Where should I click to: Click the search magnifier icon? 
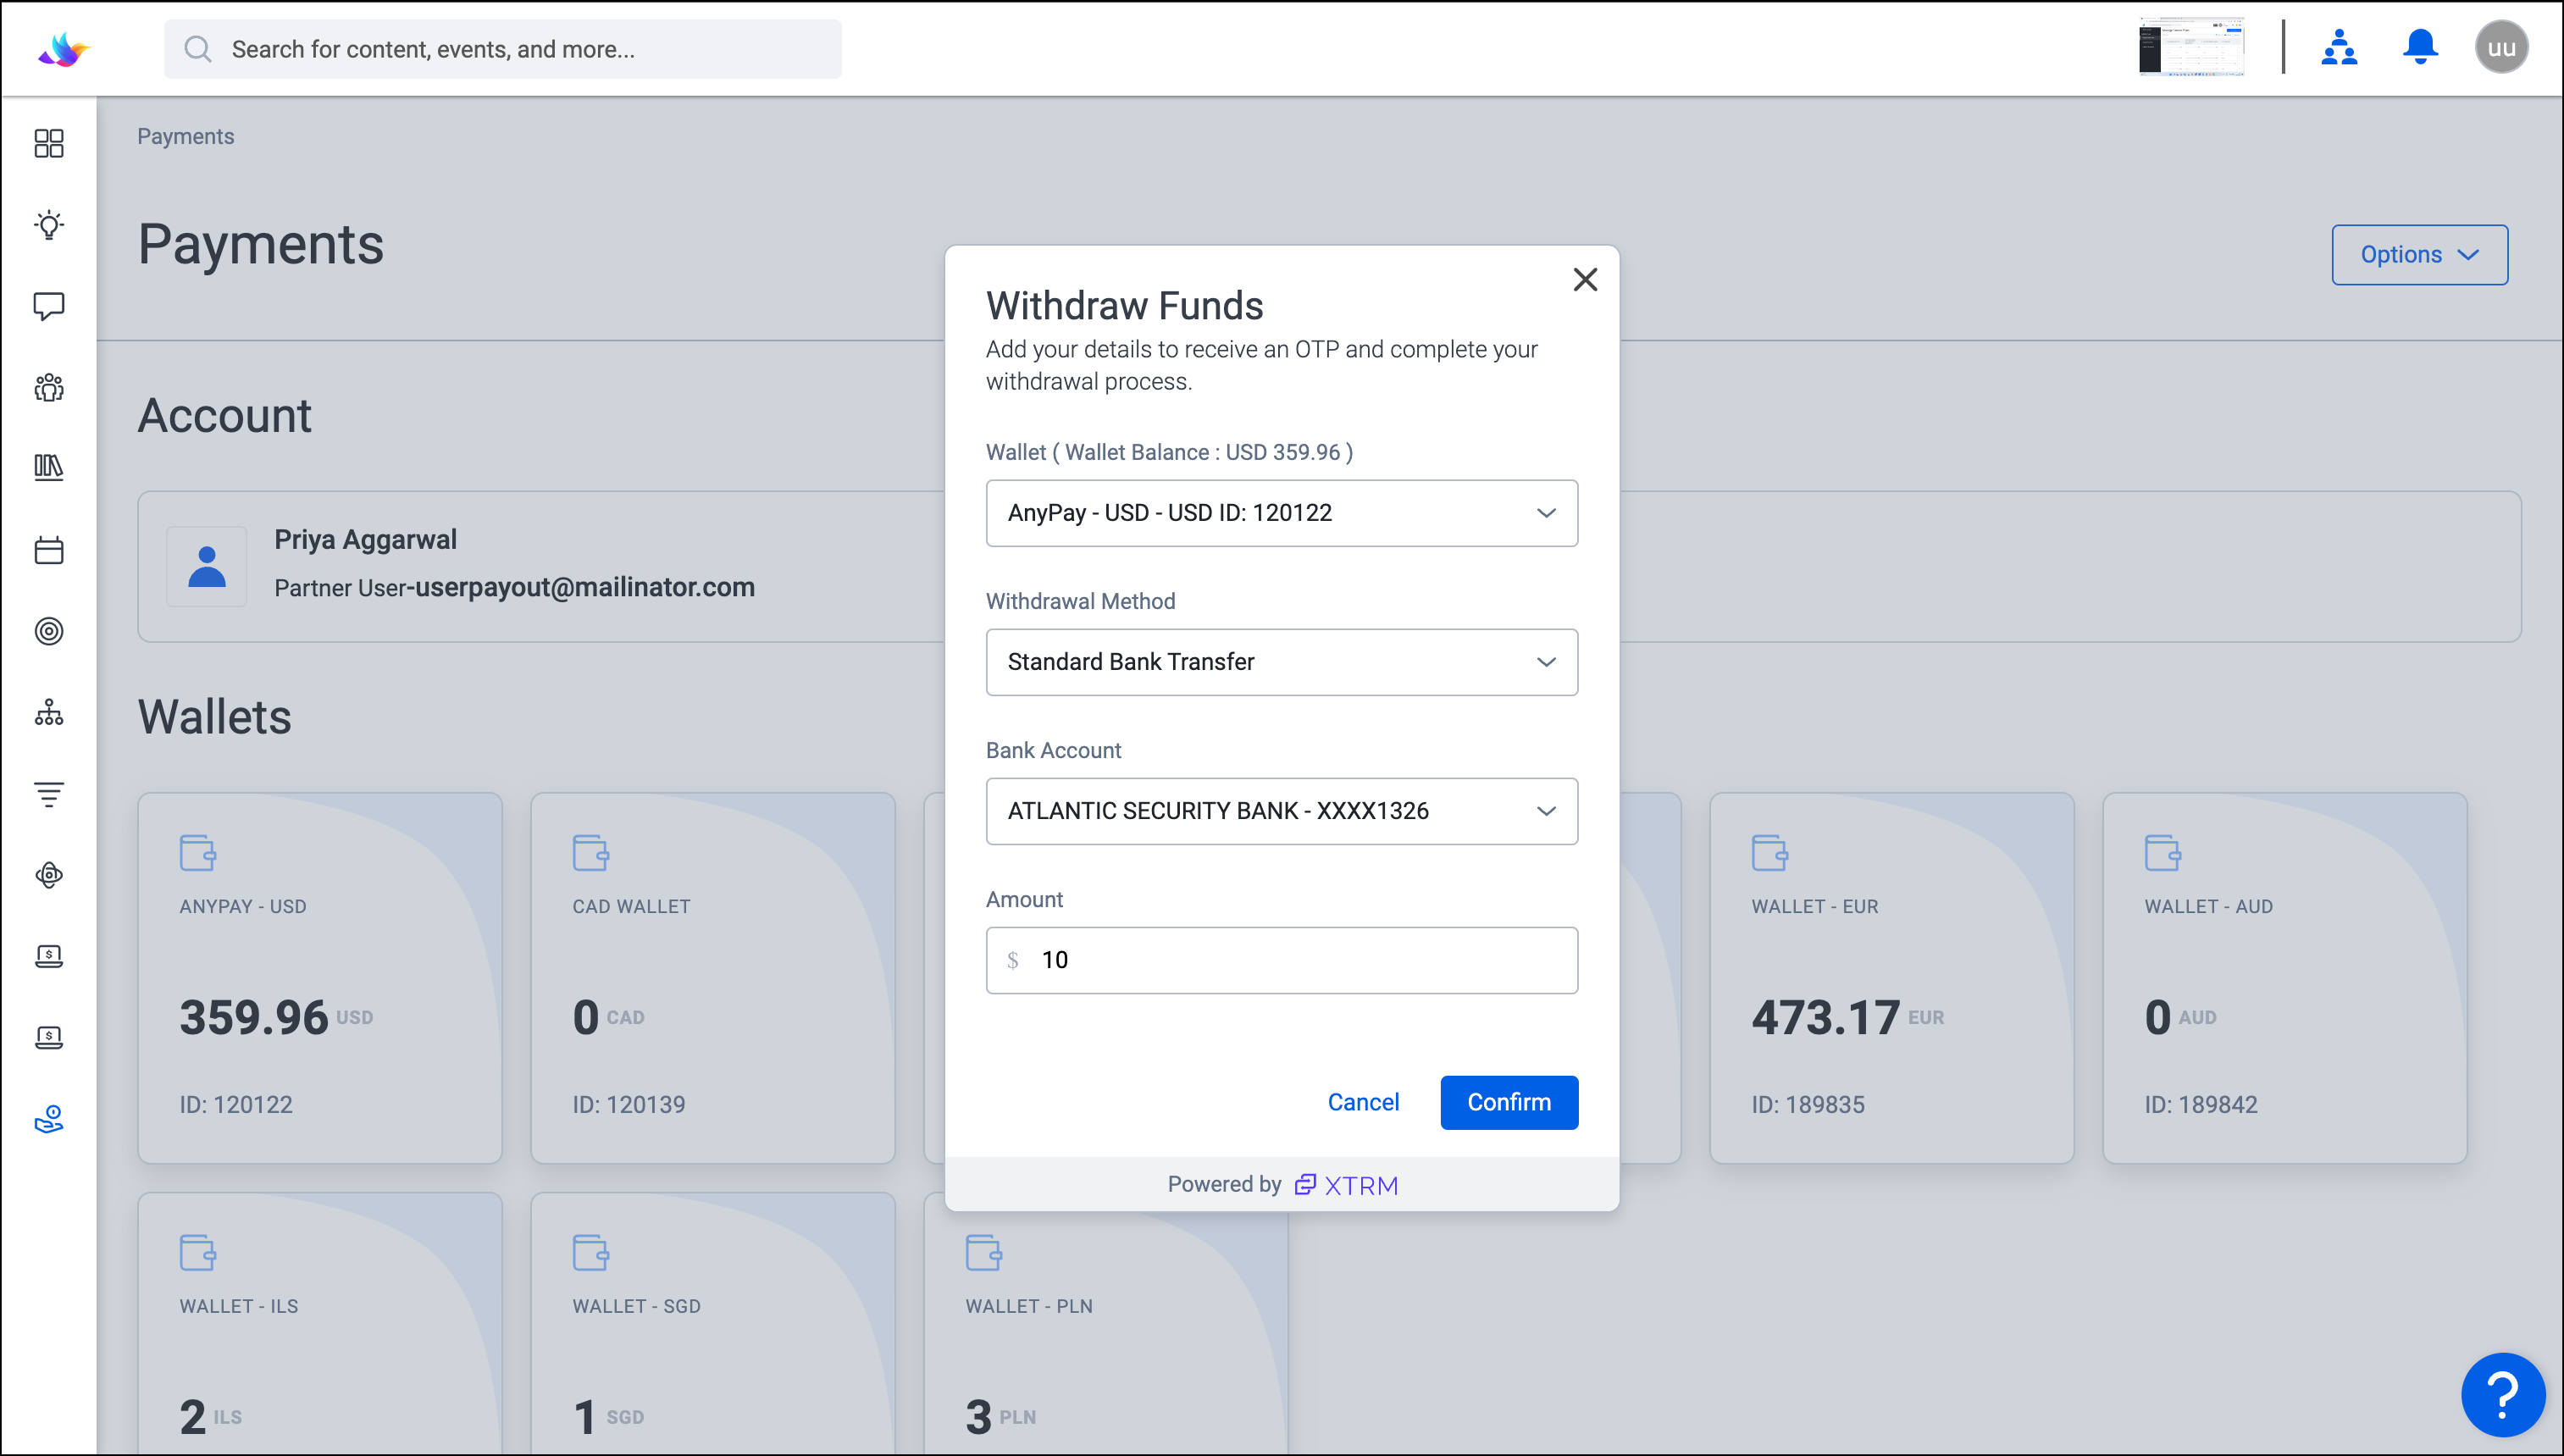[198, 49]
